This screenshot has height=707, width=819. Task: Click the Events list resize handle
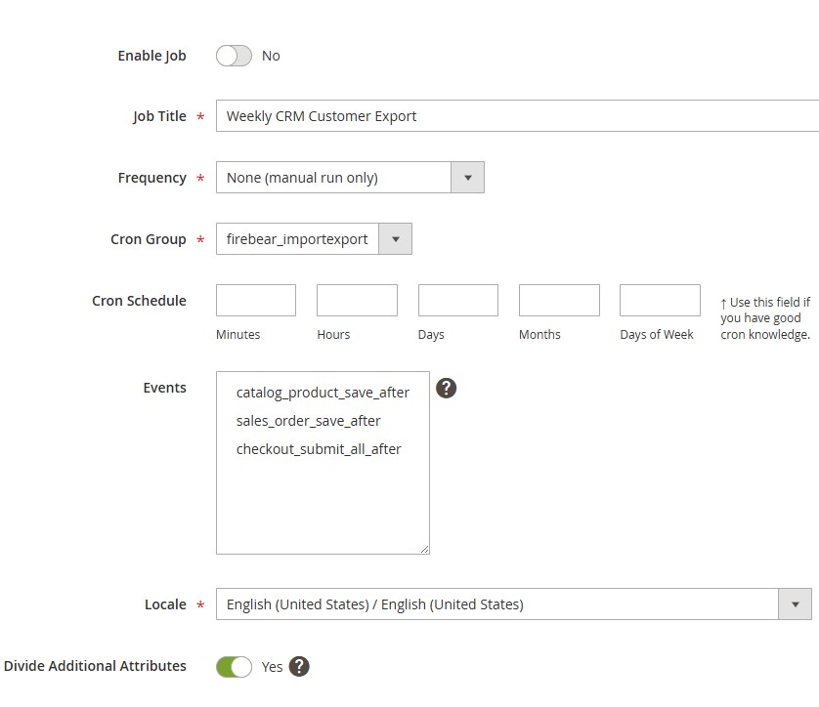coord(424,549)
